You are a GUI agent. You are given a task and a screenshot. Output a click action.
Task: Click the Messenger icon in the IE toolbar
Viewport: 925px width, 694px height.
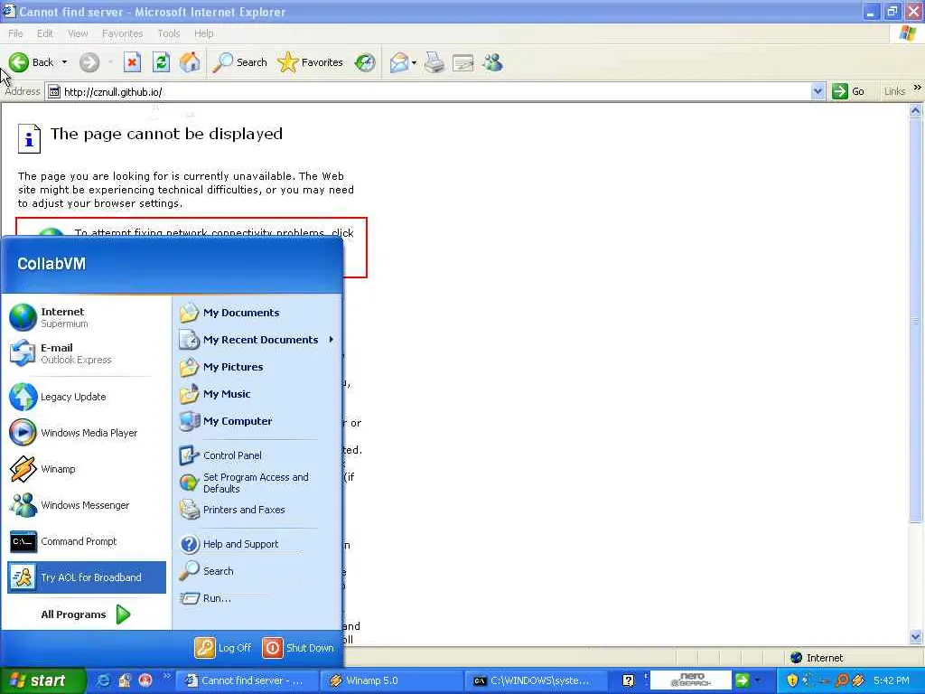[x=492, y=62]
